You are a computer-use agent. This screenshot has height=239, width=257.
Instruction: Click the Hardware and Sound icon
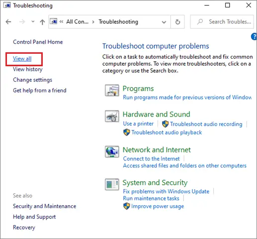pyautogui.click(x=112, y=116)
